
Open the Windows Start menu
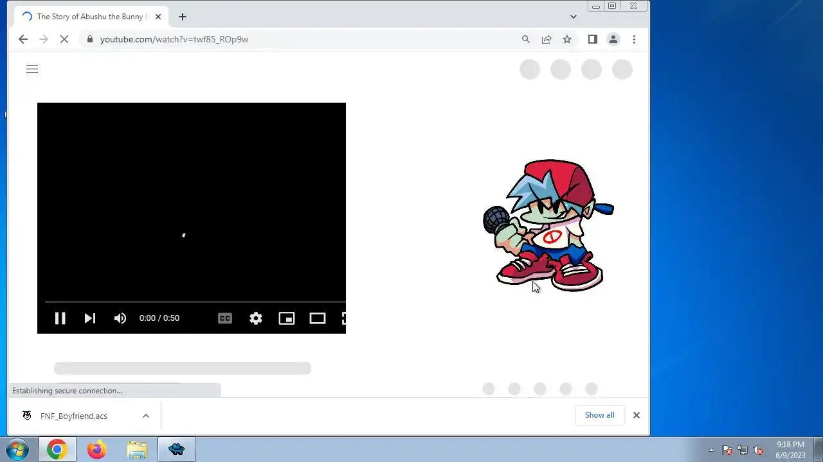(17, 450)
